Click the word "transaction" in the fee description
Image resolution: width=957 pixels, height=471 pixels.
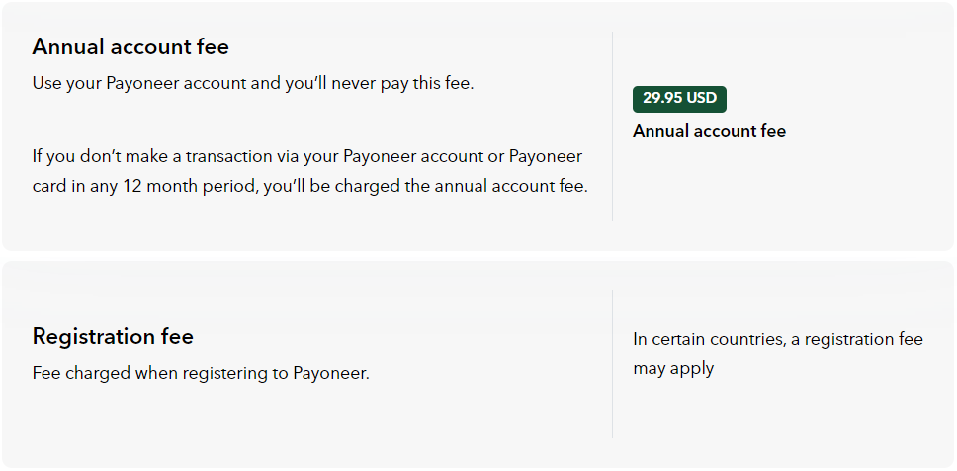click(242, 156)
